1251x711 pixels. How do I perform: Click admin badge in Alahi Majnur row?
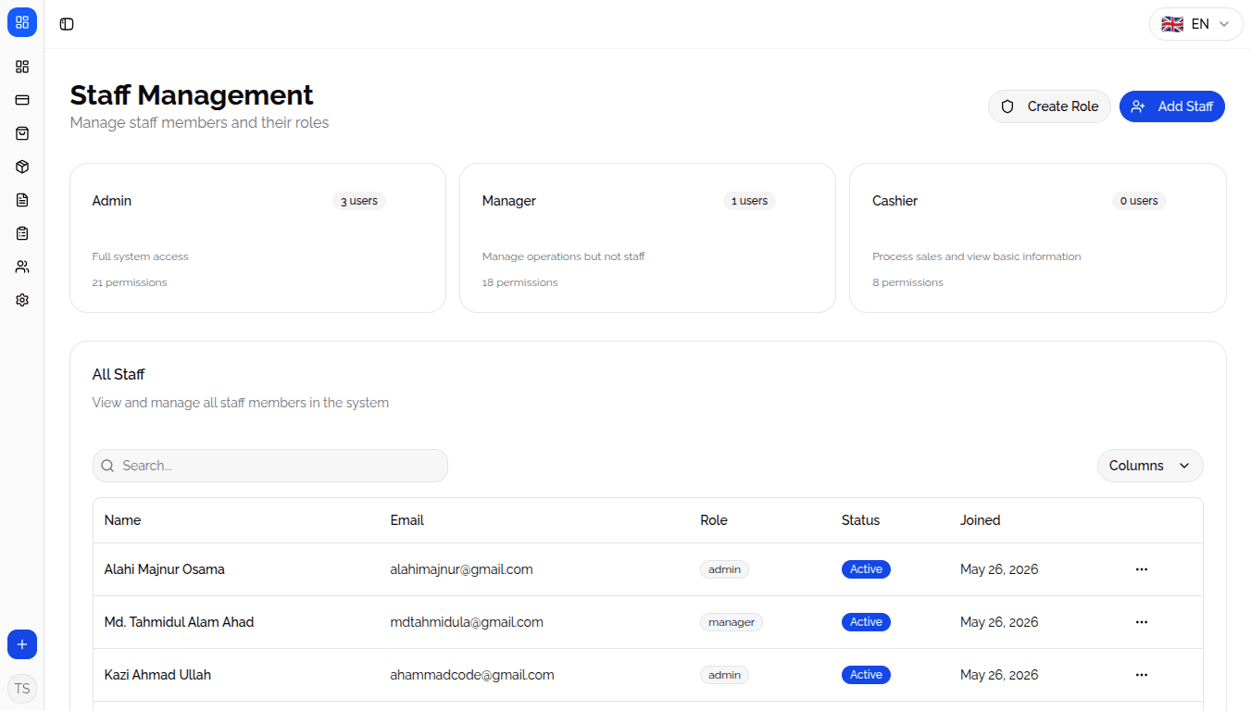pyautogui.click(x=724, y=569)
